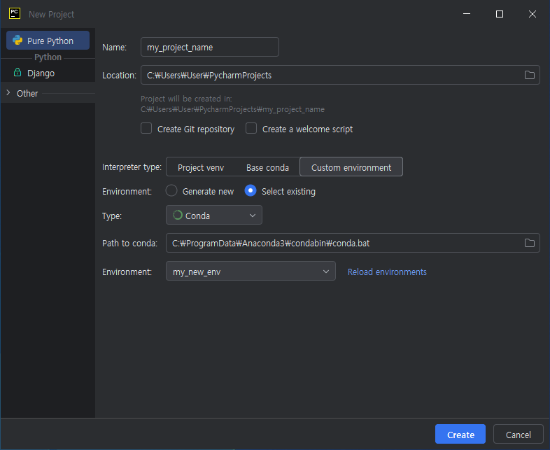Image resolution: width=550 pixels, height=450 pixels.
Task: Click the project Name input field
Action: 210,47
